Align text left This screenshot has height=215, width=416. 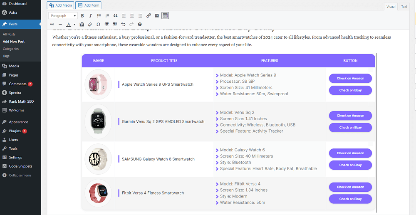click(x=124, y=16)
